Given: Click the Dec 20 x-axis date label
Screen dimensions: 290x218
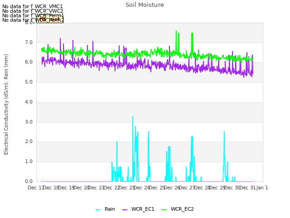Looking at the screenshot, I should pos(82,188).
